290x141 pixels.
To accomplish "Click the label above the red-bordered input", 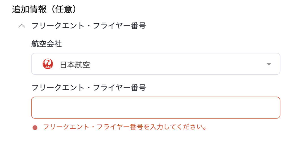I will pos(88,88).
